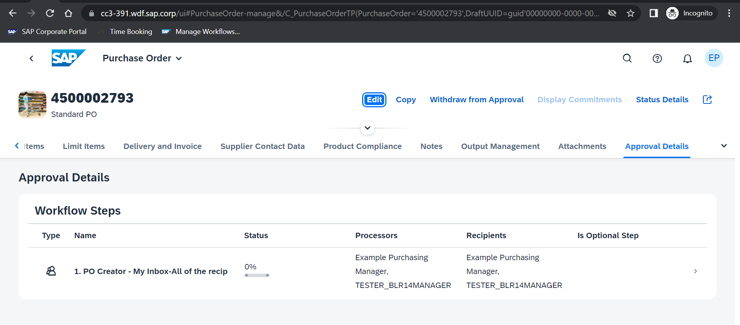
Task: Expand the Purchase Order title dropdown
Action: pos(142,58)
